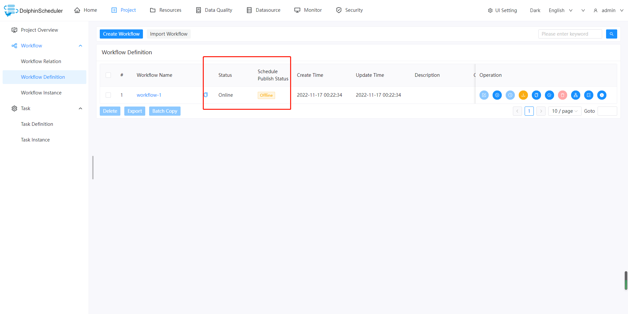628x314 pixels.
Task: Click the Data Quality document icon
Action: pos(199,10)
